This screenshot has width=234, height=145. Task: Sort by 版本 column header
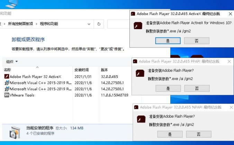point(104,70)
